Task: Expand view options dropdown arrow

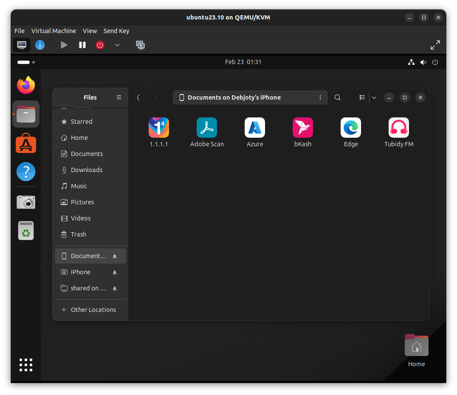Action: tap(374, 97)
